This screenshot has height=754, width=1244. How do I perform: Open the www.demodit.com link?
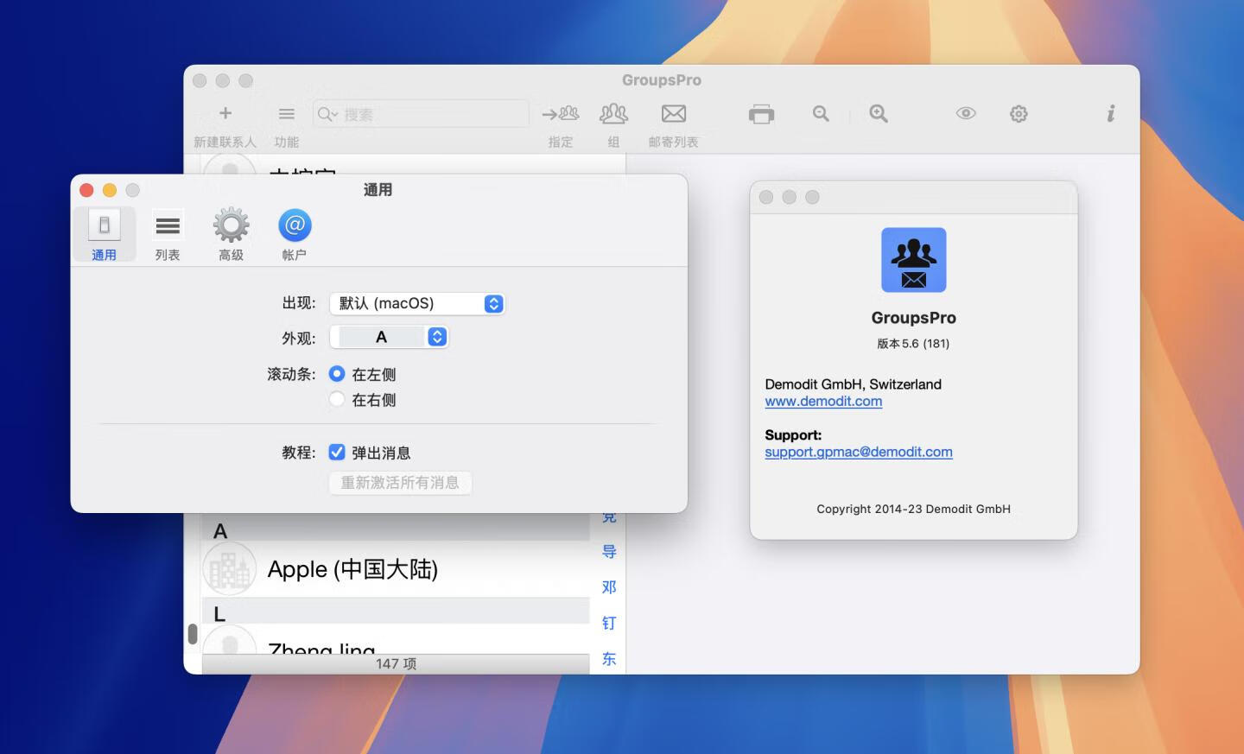[823, 401]
